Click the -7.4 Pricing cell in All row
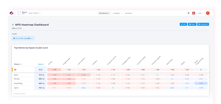This screenshot has height=104, width=221. point(54,70)
